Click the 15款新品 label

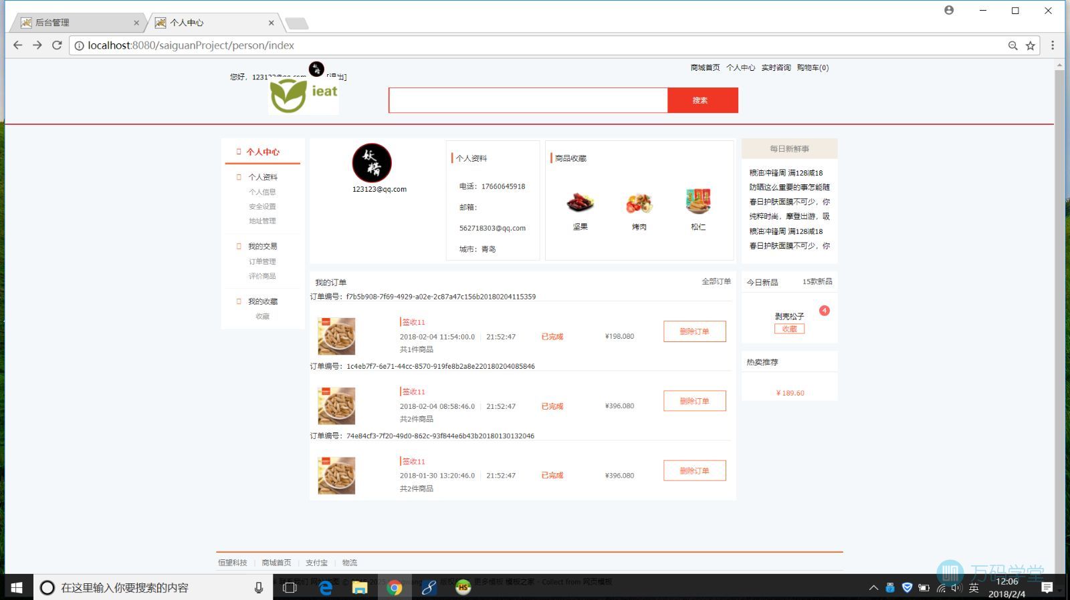[817, 281]
